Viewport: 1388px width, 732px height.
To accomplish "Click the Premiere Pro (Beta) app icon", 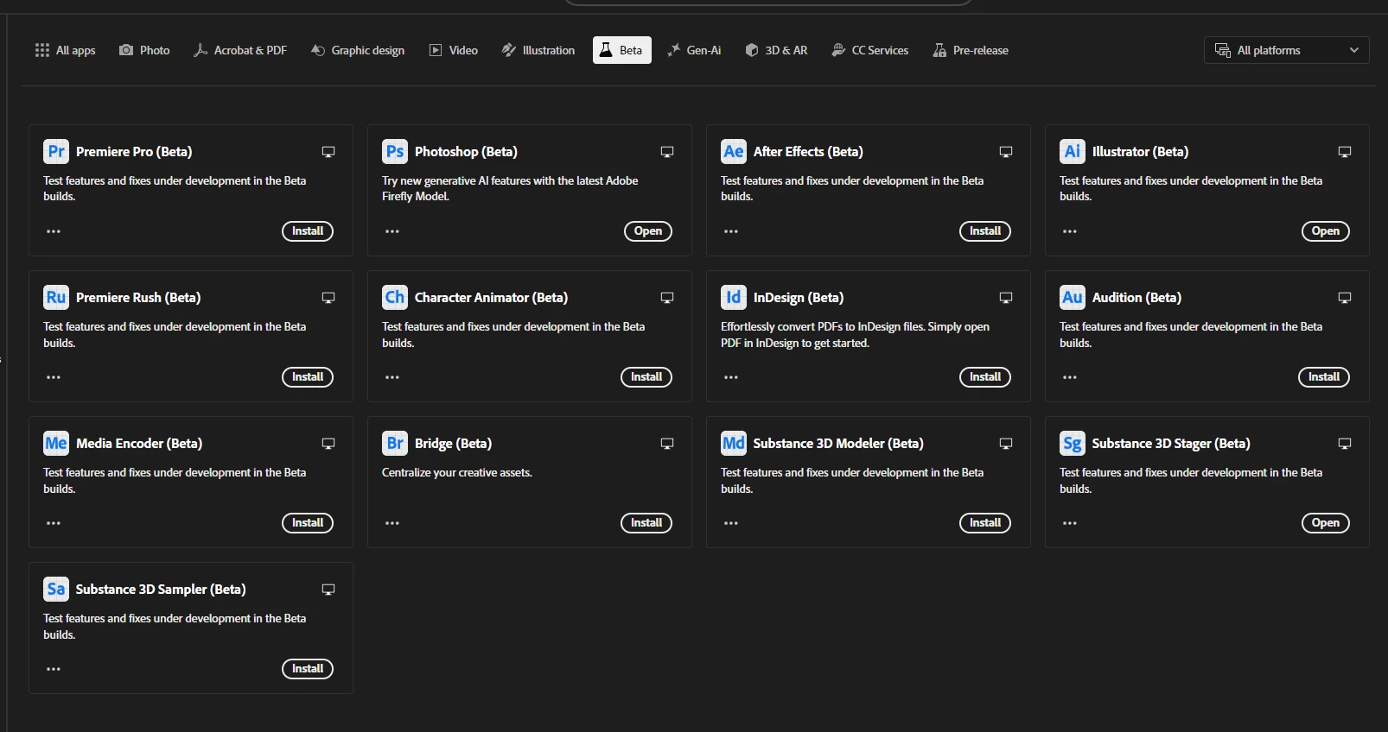I will tap(56, 151).
